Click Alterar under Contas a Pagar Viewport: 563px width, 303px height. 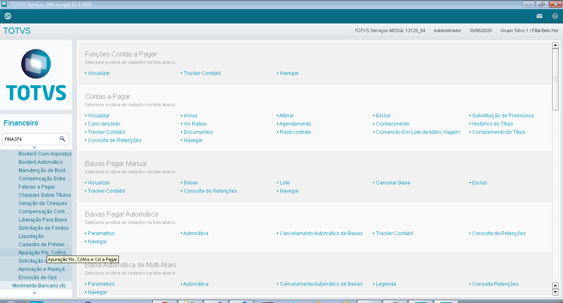pyautogui.click(x=286, y=116)
